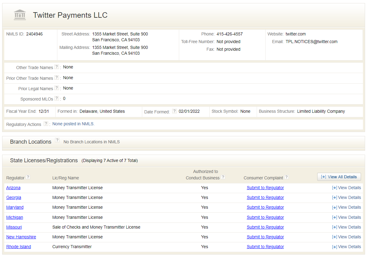Expand View Details for Maryland license
The height and width of the screenshot is (257, 373).
tap(346, 207)
